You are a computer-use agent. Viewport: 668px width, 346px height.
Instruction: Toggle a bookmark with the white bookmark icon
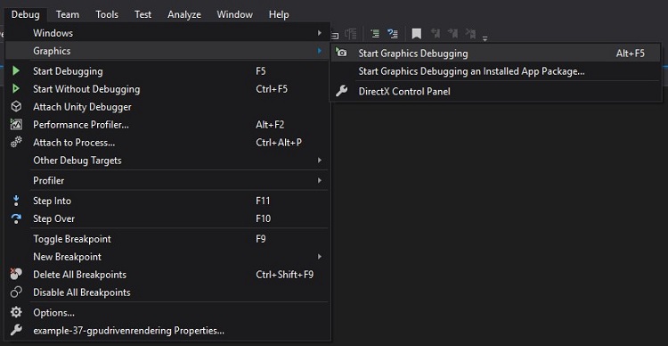pyautogui.click(x=417, y=34)
